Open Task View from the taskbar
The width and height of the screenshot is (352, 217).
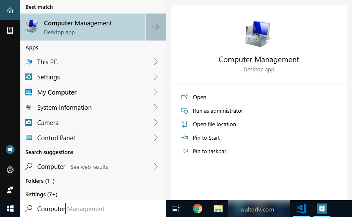click(x=176, y=209)
